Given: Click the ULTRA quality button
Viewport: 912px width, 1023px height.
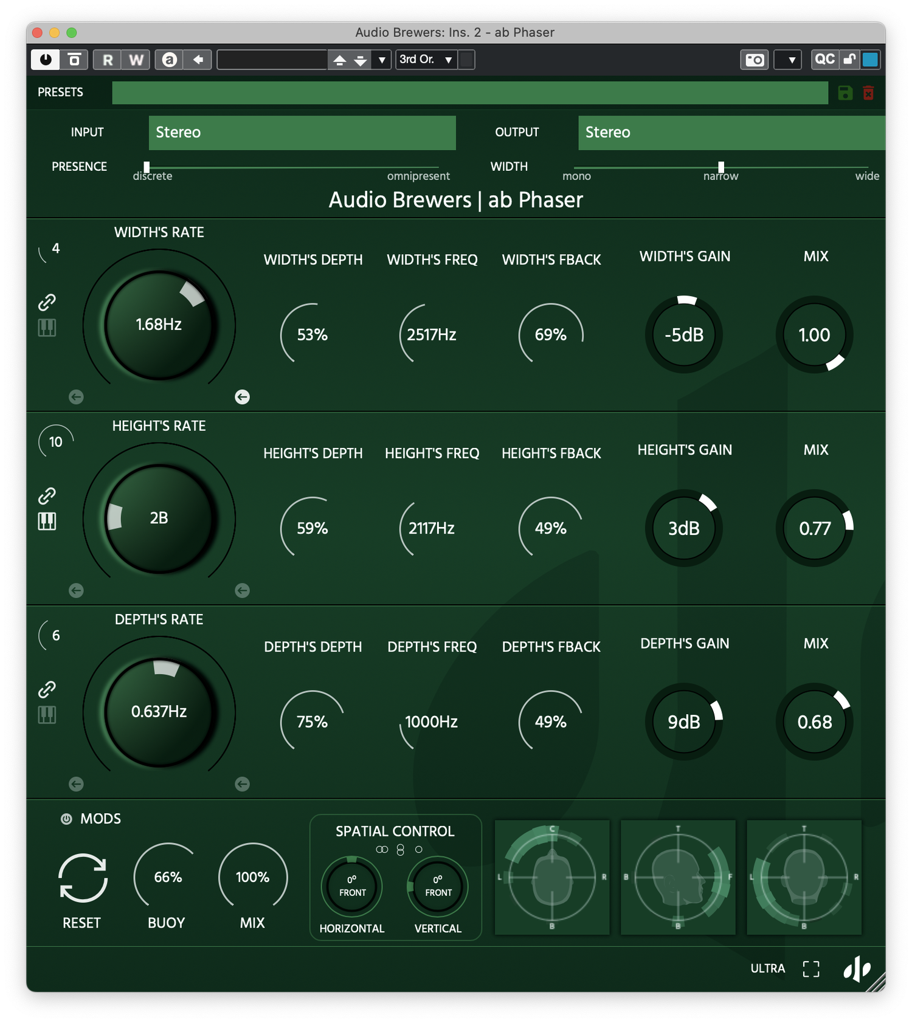Looking at the screenshot, I should click(x=767, y=968).
